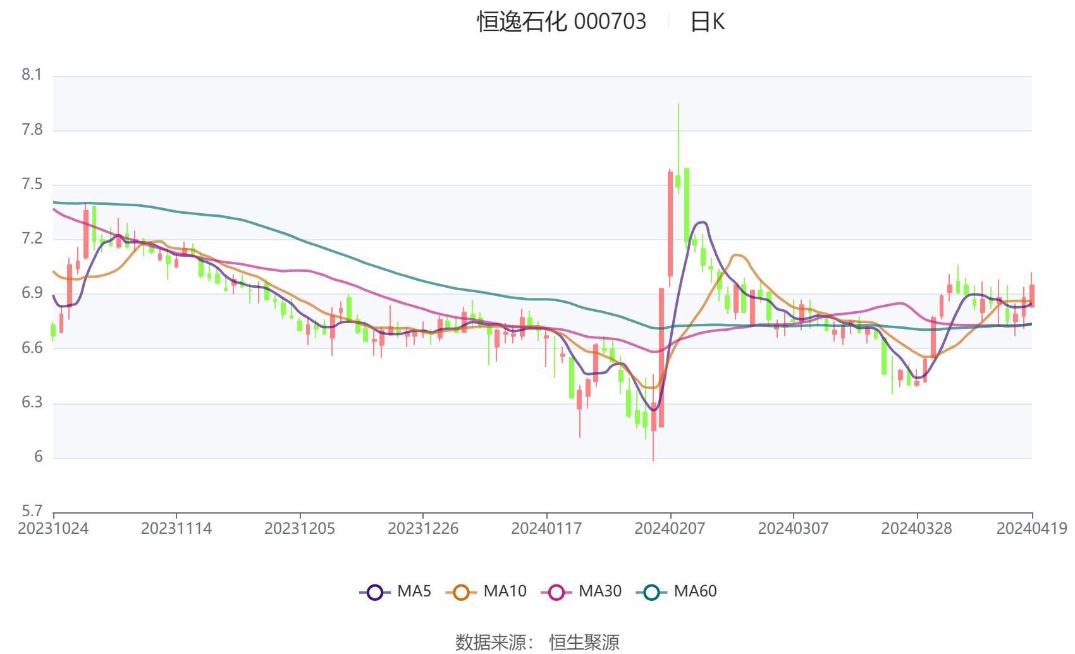Viewport: 1075px width, 654px height.
Task: Click the 20240117 date label
Action: [x=546, y=528]
